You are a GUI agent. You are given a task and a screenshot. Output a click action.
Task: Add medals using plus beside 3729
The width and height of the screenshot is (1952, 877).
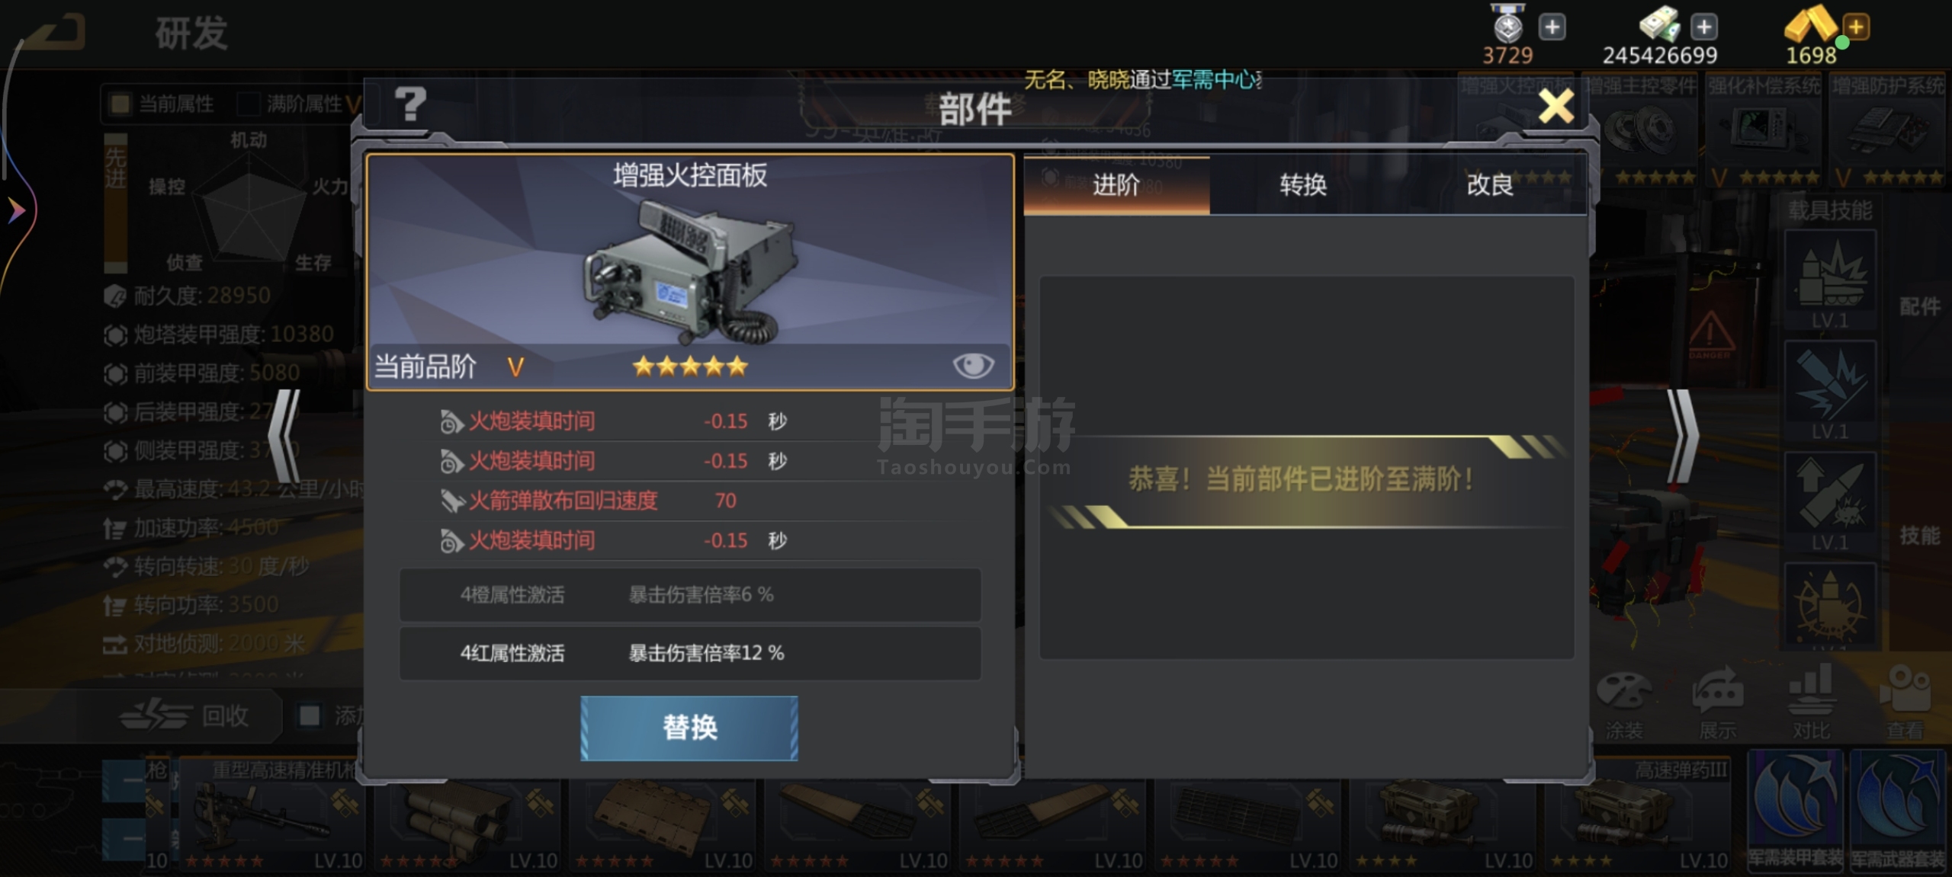point(1552,27)
